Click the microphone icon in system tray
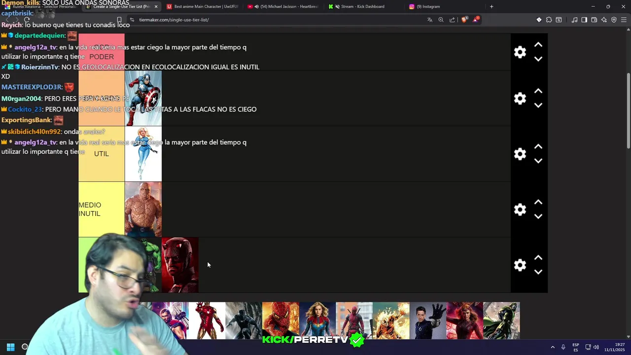The image size is (631, 355). (563, 347)
